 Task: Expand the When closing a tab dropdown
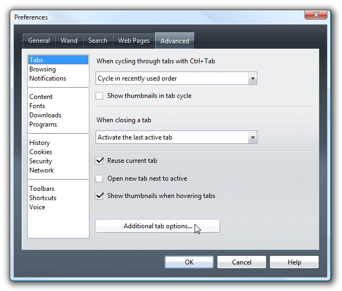click(x=253, y=137)
